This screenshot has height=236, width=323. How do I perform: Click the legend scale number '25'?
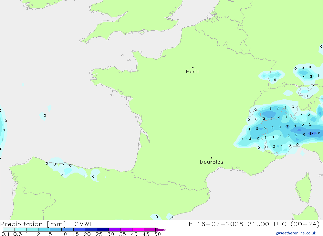coord(99,234)
